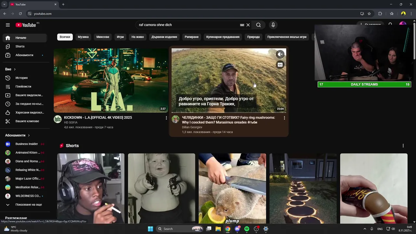Open File Explorer from taskbar

click(x=218, y=229)
